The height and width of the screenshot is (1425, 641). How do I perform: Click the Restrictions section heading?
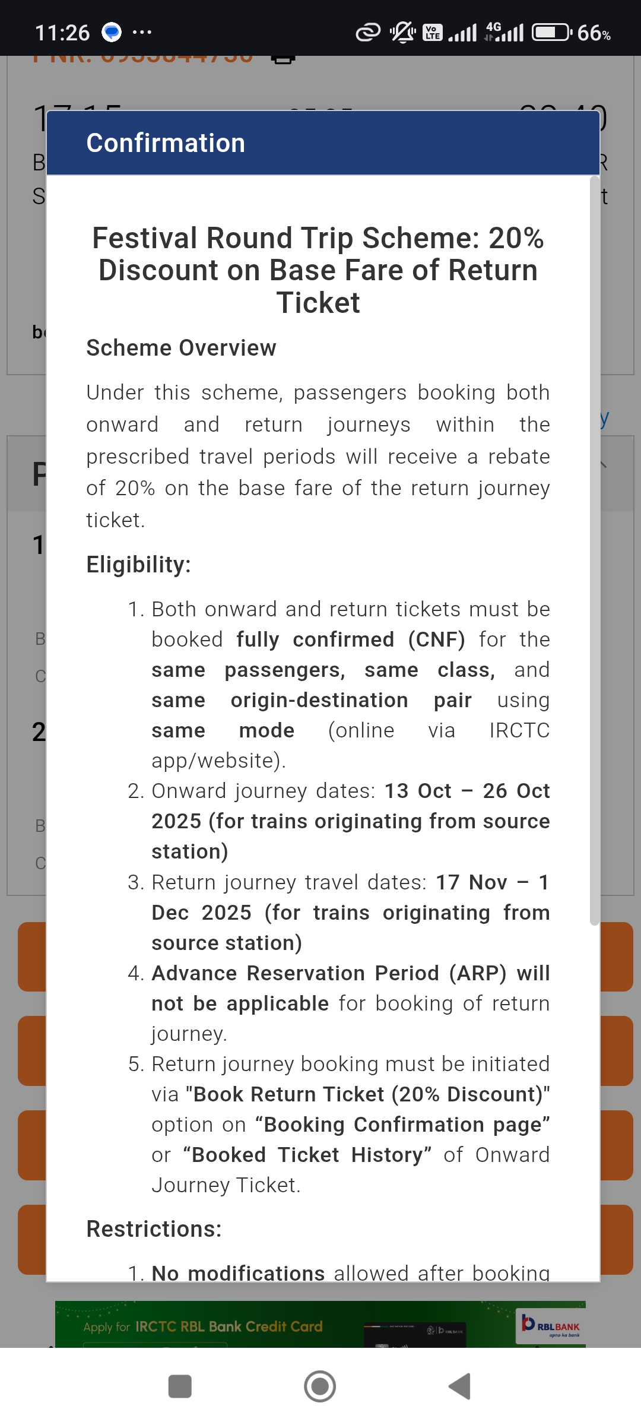[154, 1229]
